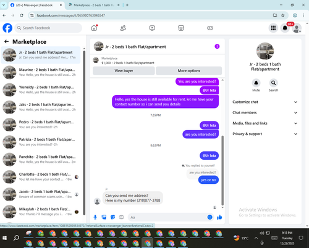Send a thumbs up like
The width and height of the screenshot is (309, 248).
point(219,217)
